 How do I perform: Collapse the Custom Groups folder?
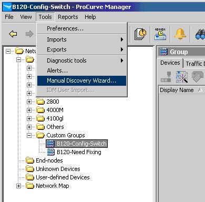click(29, 135)
